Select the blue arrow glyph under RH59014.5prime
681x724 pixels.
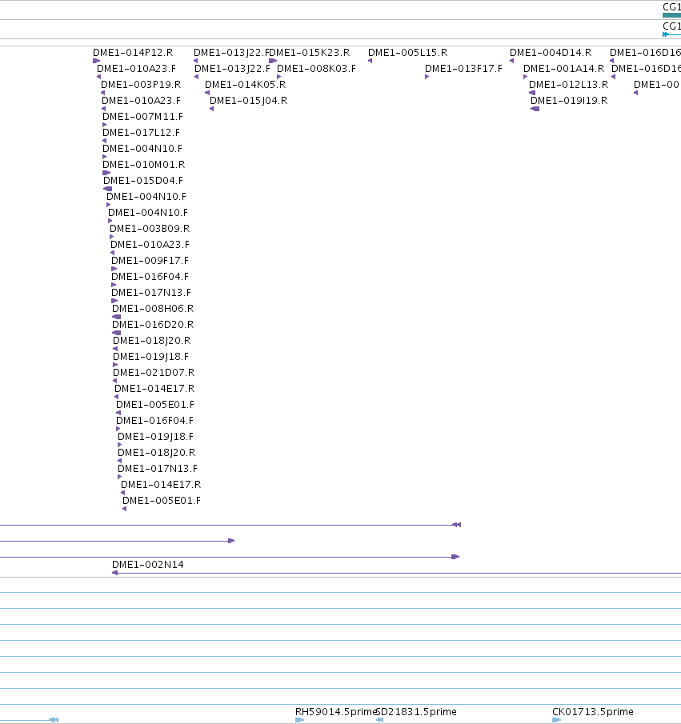(299, 720)
